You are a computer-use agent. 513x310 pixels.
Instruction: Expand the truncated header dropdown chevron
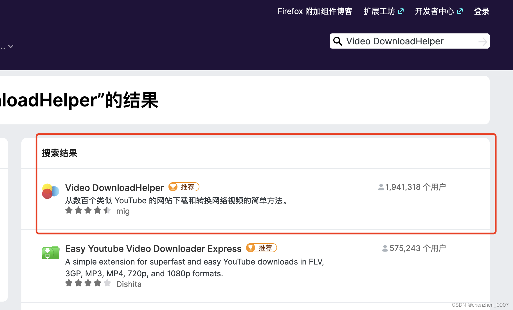(11, 46)
